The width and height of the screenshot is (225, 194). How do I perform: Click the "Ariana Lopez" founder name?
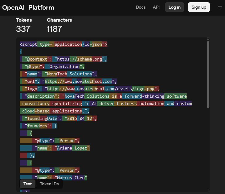click(x=72, y=148)
